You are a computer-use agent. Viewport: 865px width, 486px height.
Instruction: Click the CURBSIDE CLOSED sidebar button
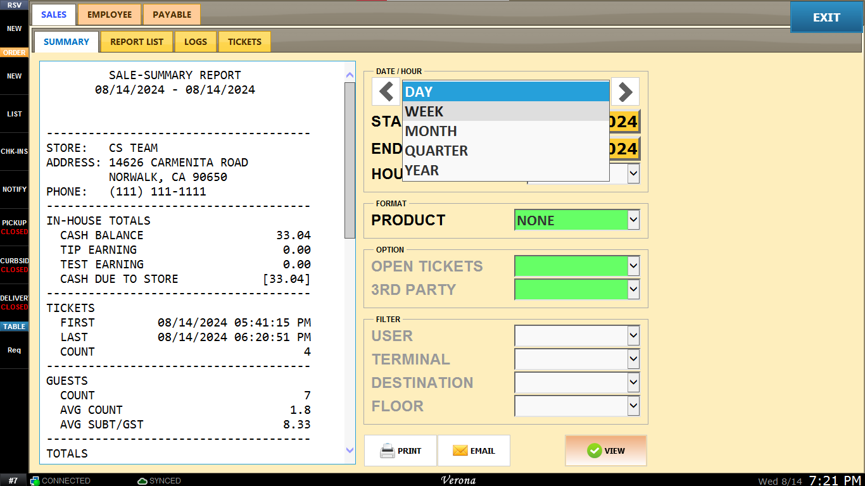[x=14, y=265]
